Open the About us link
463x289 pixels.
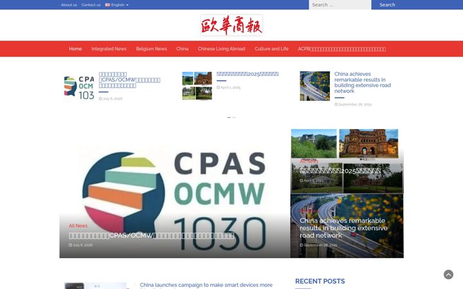69,5
